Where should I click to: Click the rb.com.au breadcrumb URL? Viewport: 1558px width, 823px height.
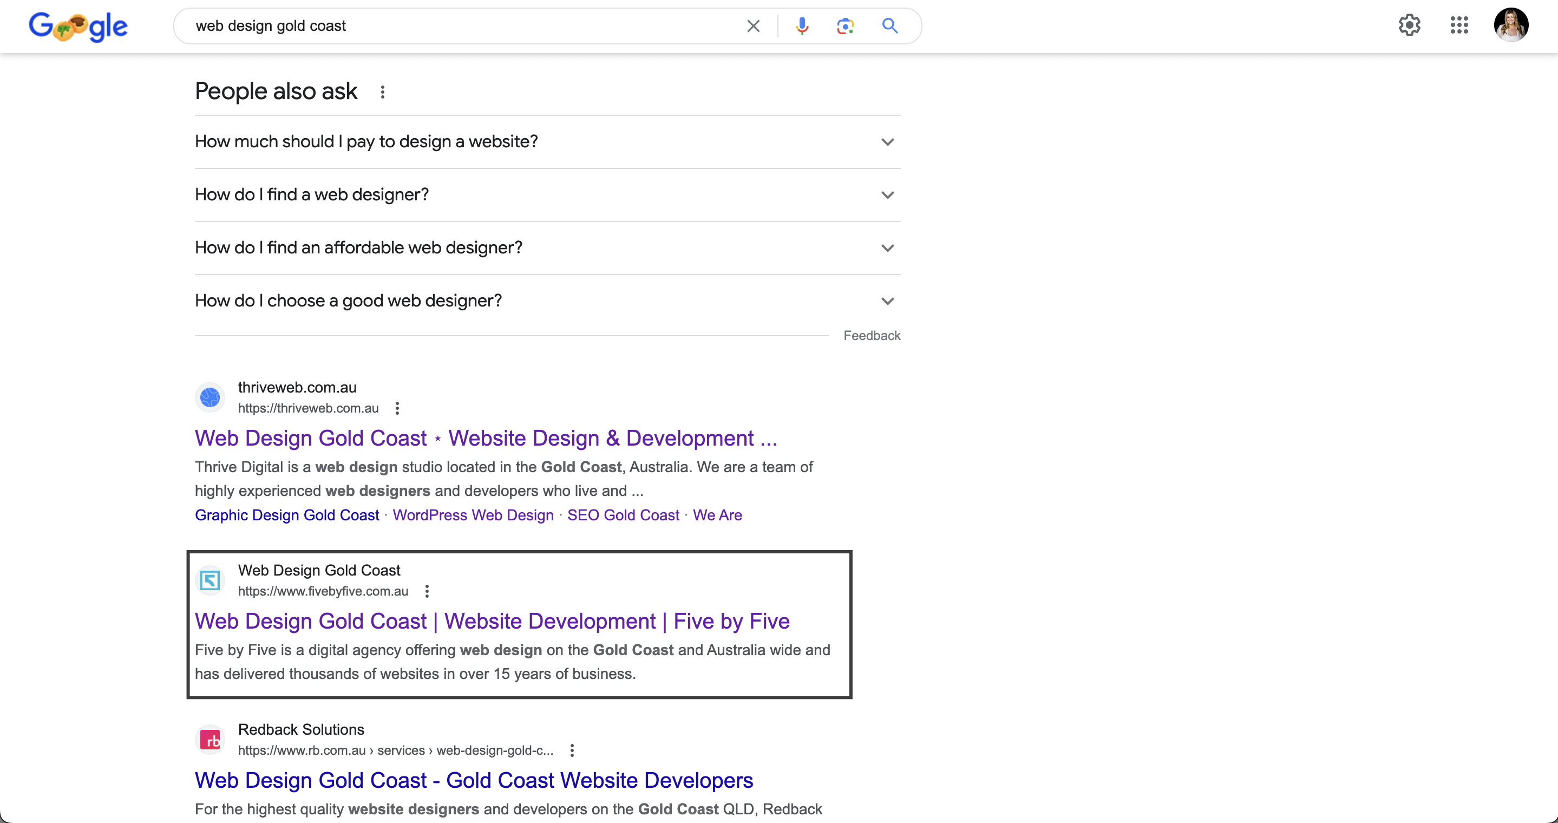pos(396,750)
